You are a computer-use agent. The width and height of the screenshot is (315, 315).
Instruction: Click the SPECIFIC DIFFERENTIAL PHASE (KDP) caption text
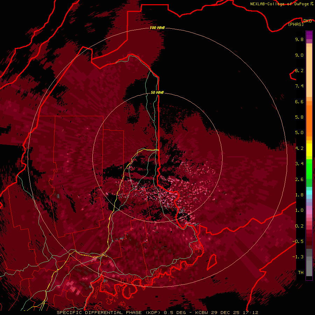[109, 313]
